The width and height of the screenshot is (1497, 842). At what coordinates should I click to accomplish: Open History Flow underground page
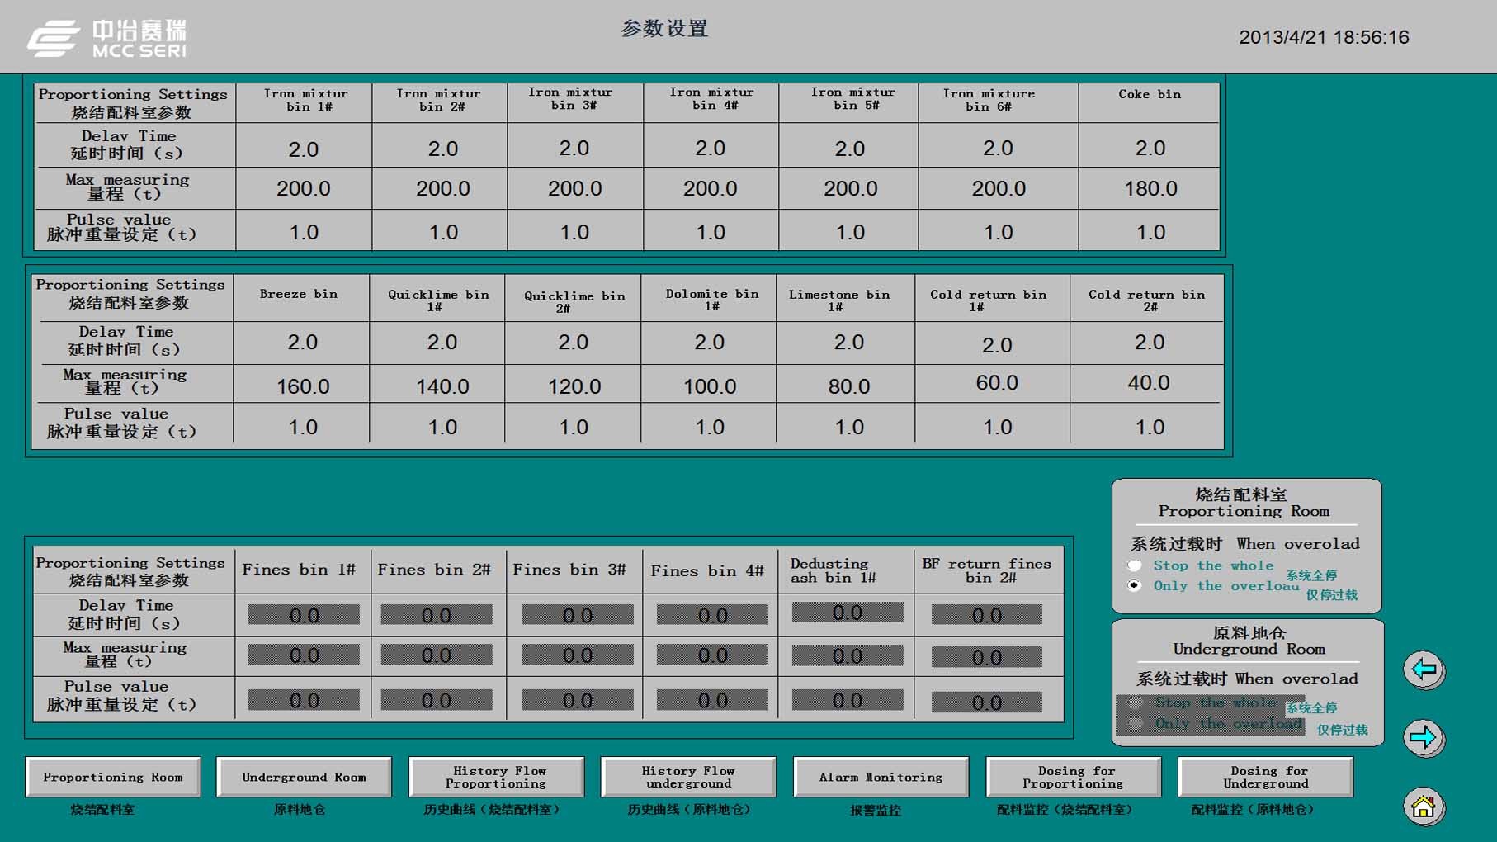[x=688, y=777]
